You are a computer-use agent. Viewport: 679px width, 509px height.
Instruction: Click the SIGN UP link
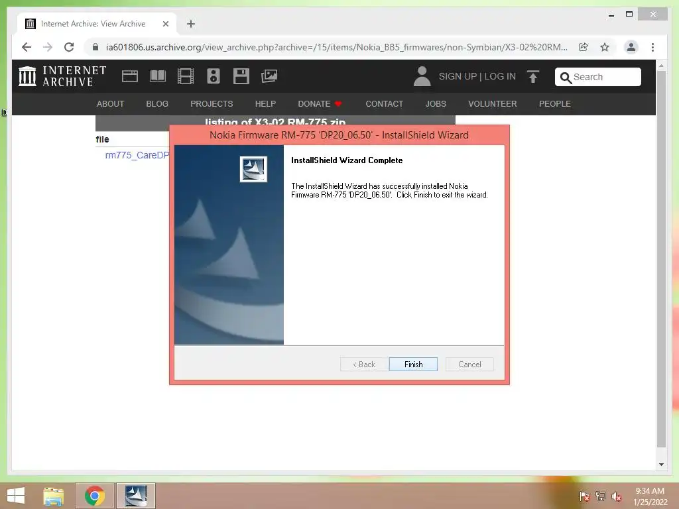(458, 77)
